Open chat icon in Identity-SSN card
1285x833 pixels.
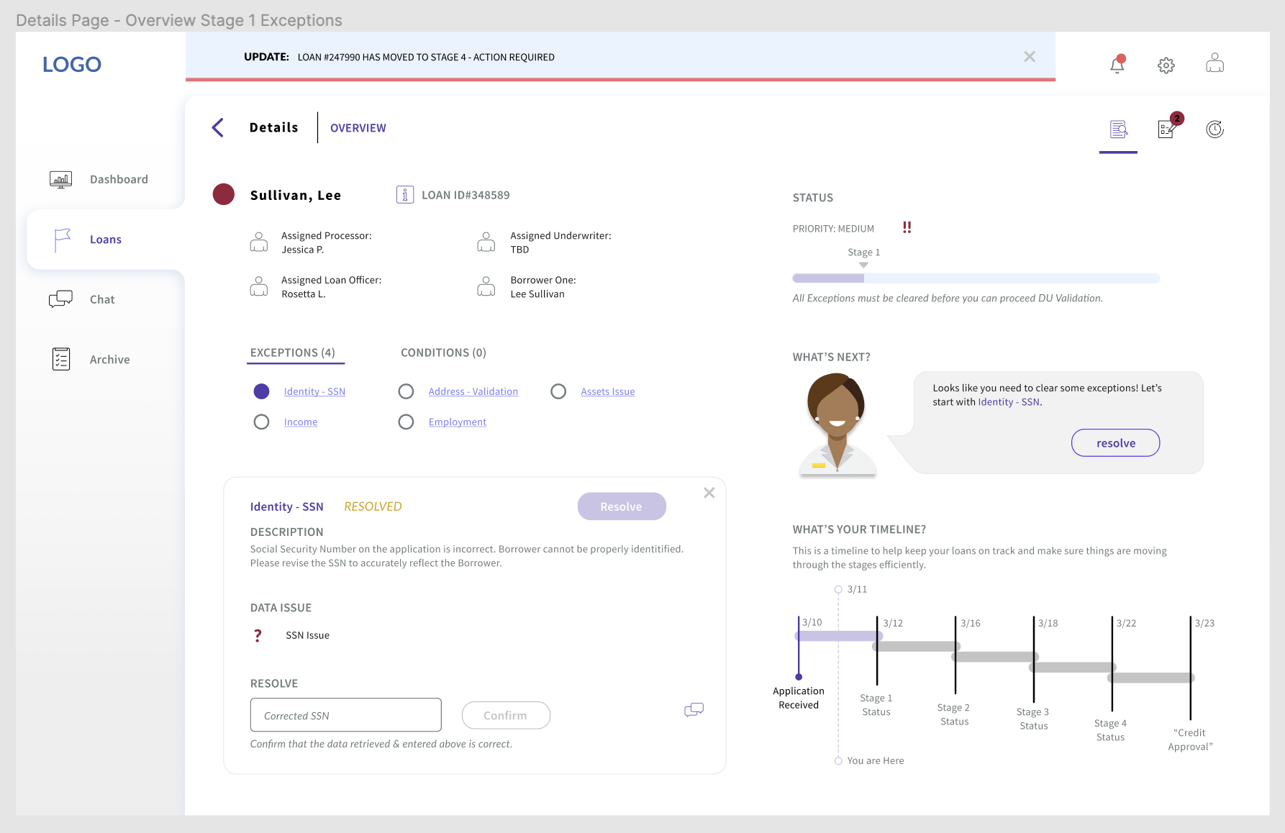pyautogui.click(x=694, y=710)
